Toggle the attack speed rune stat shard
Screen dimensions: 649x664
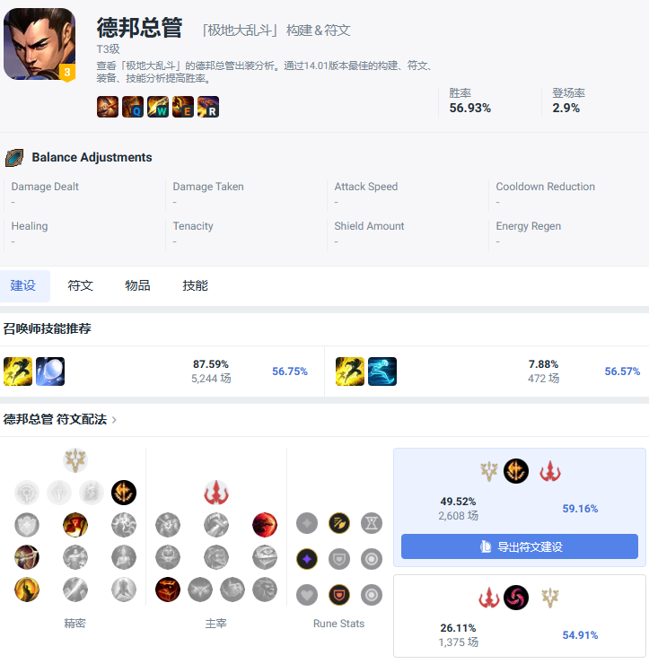[x=339, y=523]
